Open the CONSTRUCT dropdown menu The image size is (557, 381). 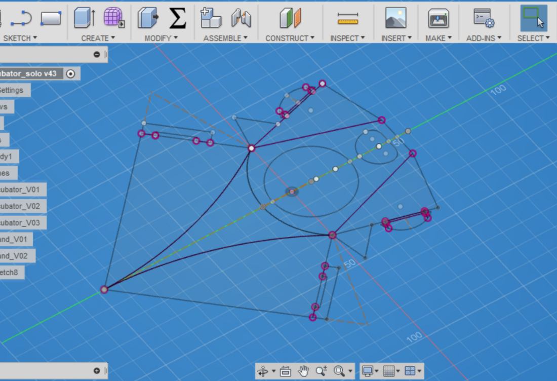pyautogui.click(x=290, y=38)
